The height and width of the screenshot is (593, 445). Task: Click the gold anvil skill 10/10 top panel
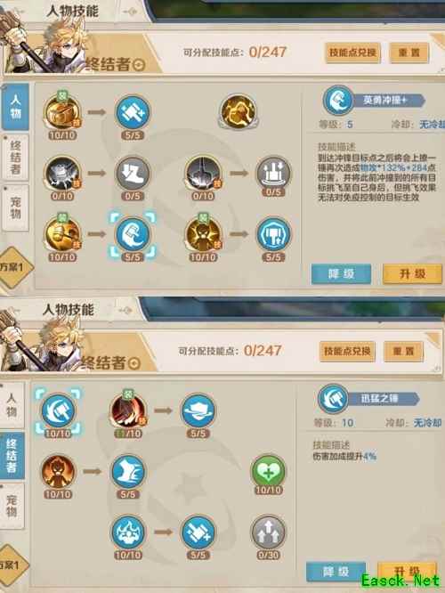(x=62, y=112)
